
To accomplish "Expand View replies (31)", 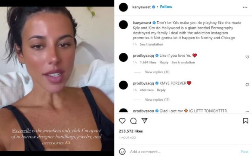I will point(157,72).
